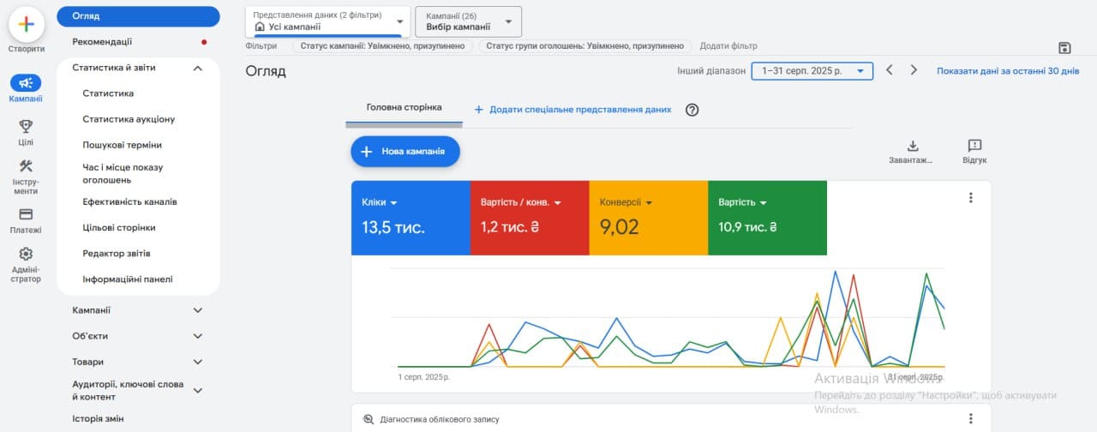Open the Цілі trophy section
This screenshot has width=1097, height=432.
(x=26, y=126)
